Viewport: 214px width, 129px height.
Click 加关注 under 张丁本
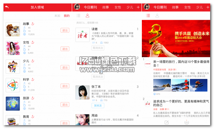click(x=98, y=106)
